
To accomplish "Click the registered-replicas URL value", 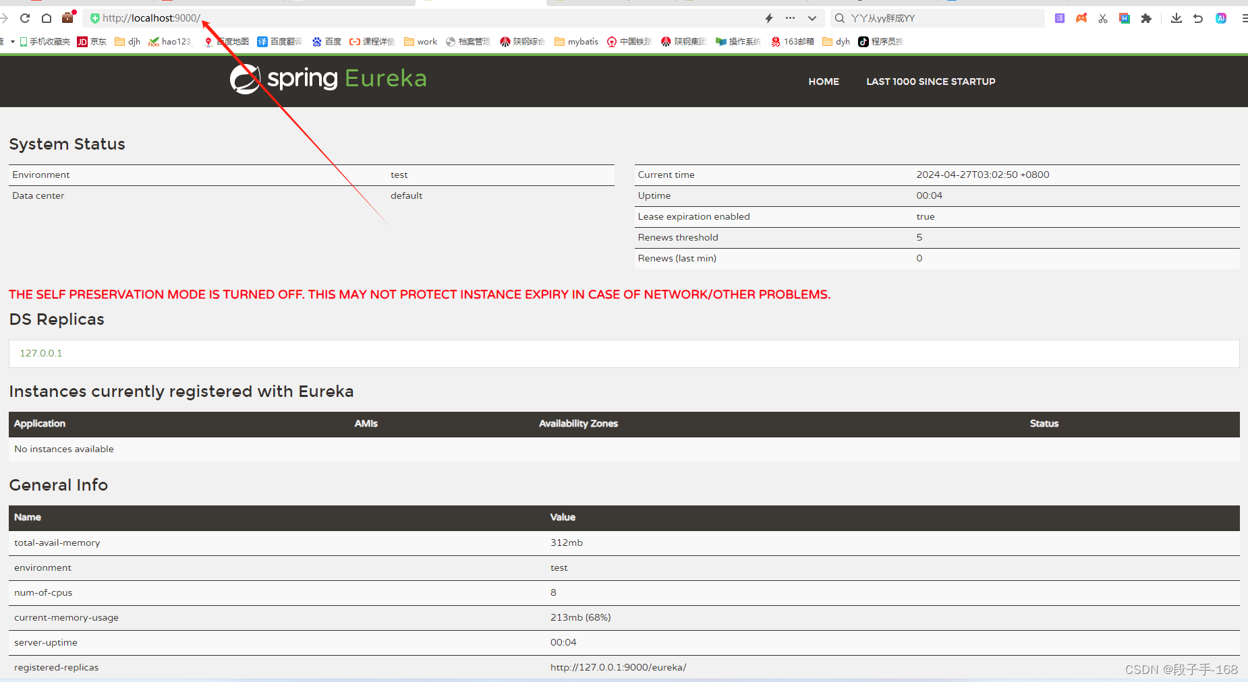I will (x=619, y=667).
